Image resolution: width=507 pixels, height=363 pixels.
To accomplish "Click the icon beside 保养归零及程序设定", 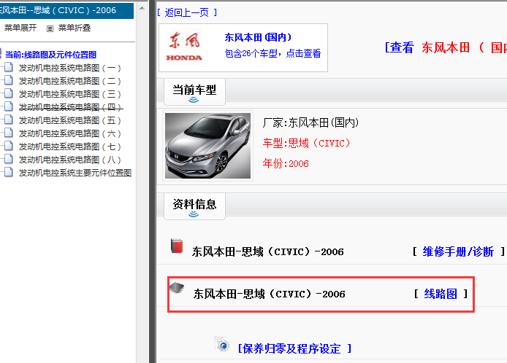I will [x=222, y=344].
